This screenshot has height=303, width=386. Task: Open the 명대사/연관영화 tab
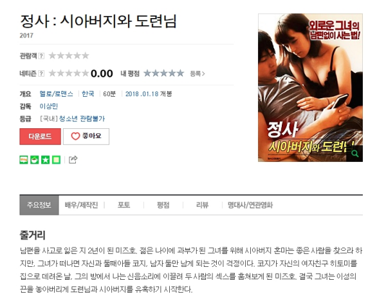250,205
